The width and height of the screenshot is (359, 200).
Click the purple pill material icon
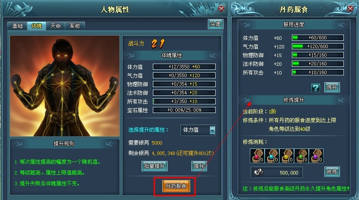[316, 156]
